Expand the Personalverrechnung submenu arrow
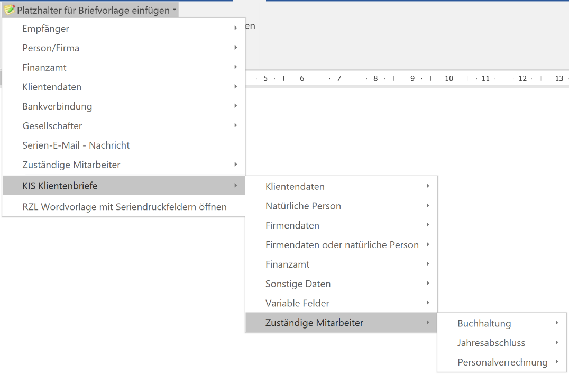The image size is (569, 374). click(x=557, y=362)
